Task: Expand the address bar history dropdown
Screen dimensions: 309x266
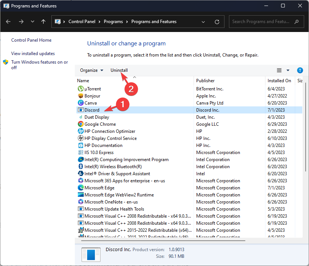Action: pos(203,22)
